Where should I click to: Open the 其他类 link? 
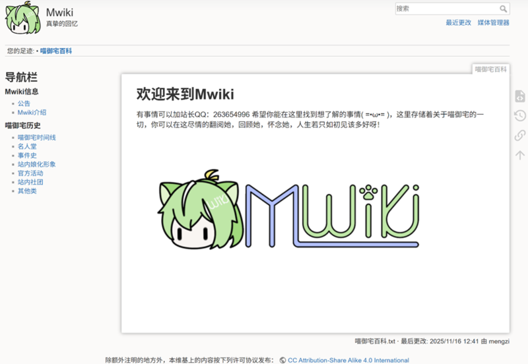point(27,191)
